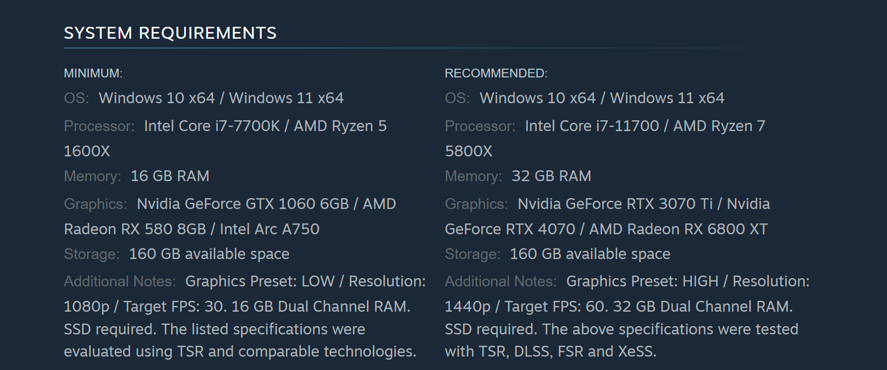Click the TSR, DLSS, FSR and XeSS text
Viewport: 887px width, 370px height.
tap(567, 351)
